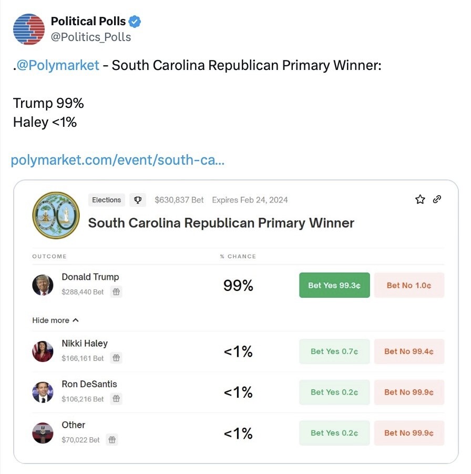Click the @Polymarket mention
Screen dimensions: 471x474
point(58,65)
